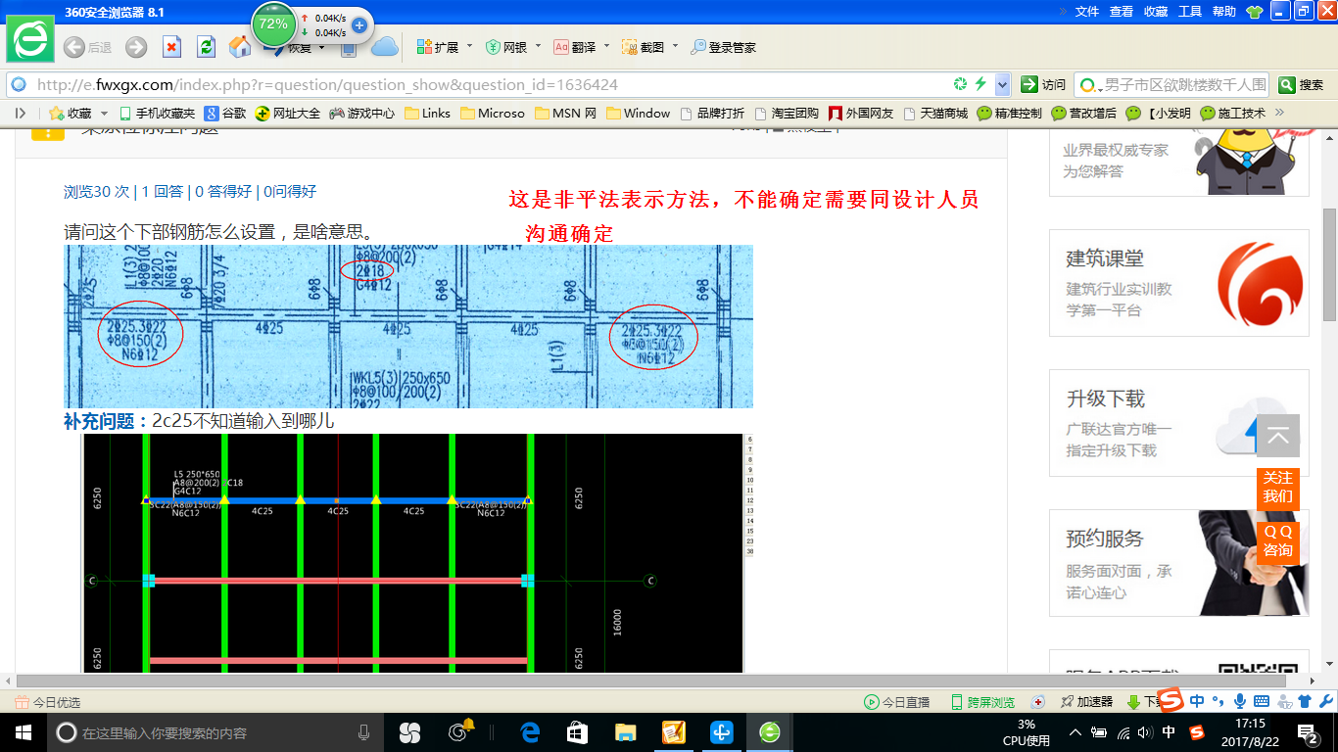Open the 翻译 translate tool
Image resolution: width=1338 pixels, height=752 pixels.
click(x=574, y=47)
